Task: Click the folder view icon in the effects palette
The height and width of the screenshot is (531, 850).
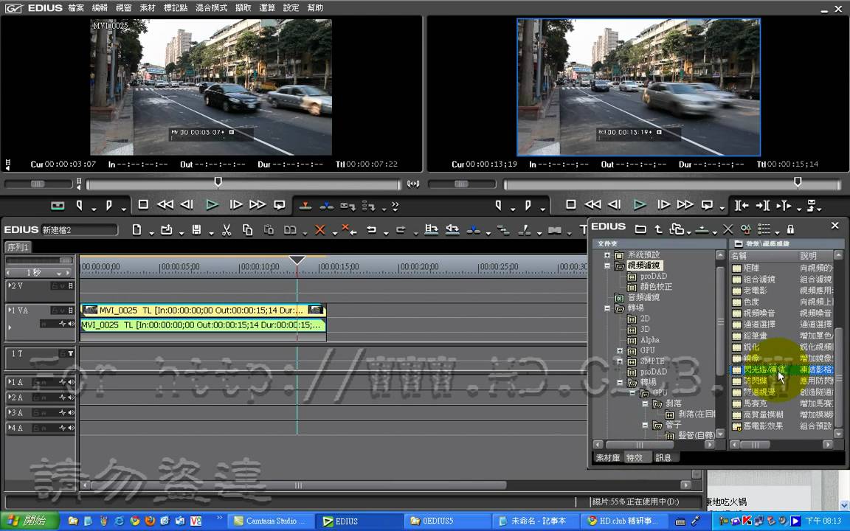Action: [640, 229]
